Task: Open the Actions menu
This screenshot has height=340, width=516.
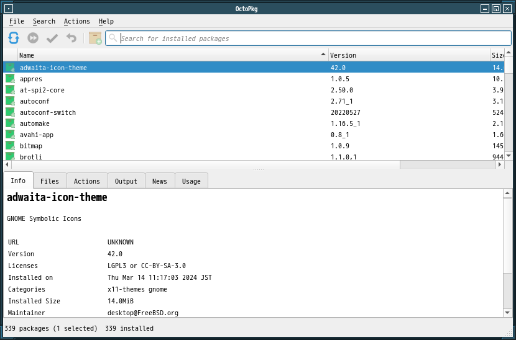Action: [x=76, y=21]
